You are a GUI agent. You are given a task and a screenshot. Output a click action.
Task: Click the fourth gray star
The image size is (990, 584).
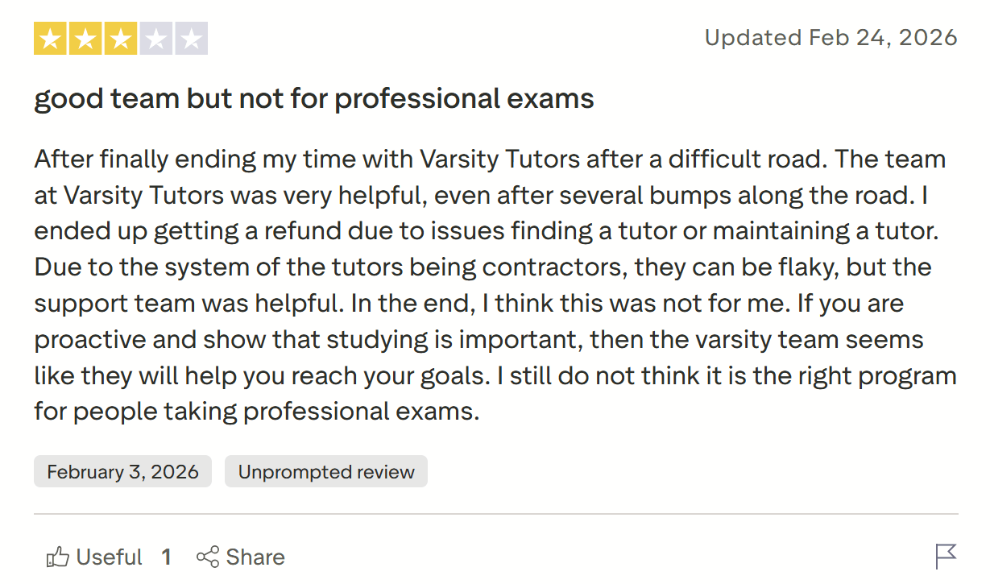[x=157, y=37]
